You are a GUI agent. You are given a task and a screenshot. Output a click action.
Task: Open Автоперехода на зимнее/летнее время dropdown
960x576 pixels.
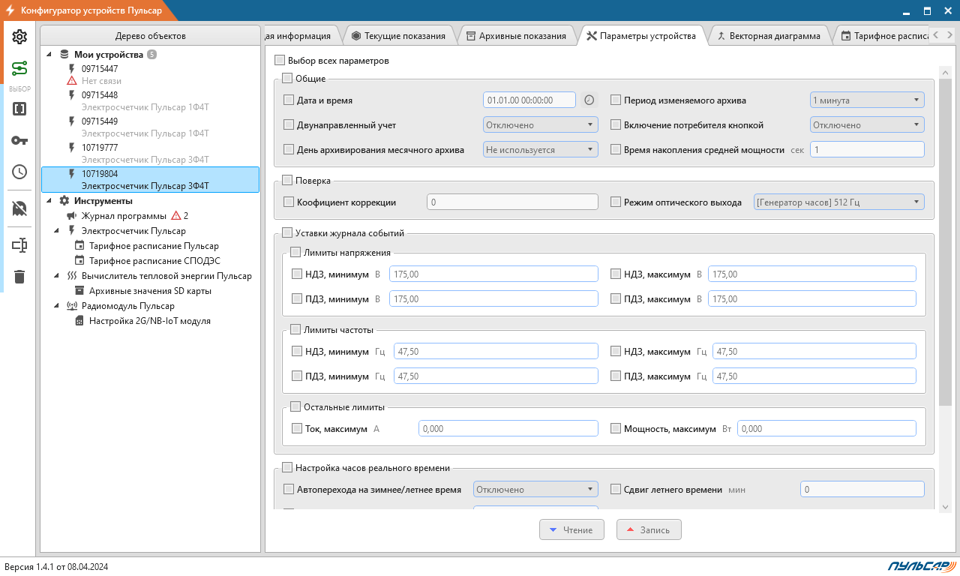click(x=535, y=489)
